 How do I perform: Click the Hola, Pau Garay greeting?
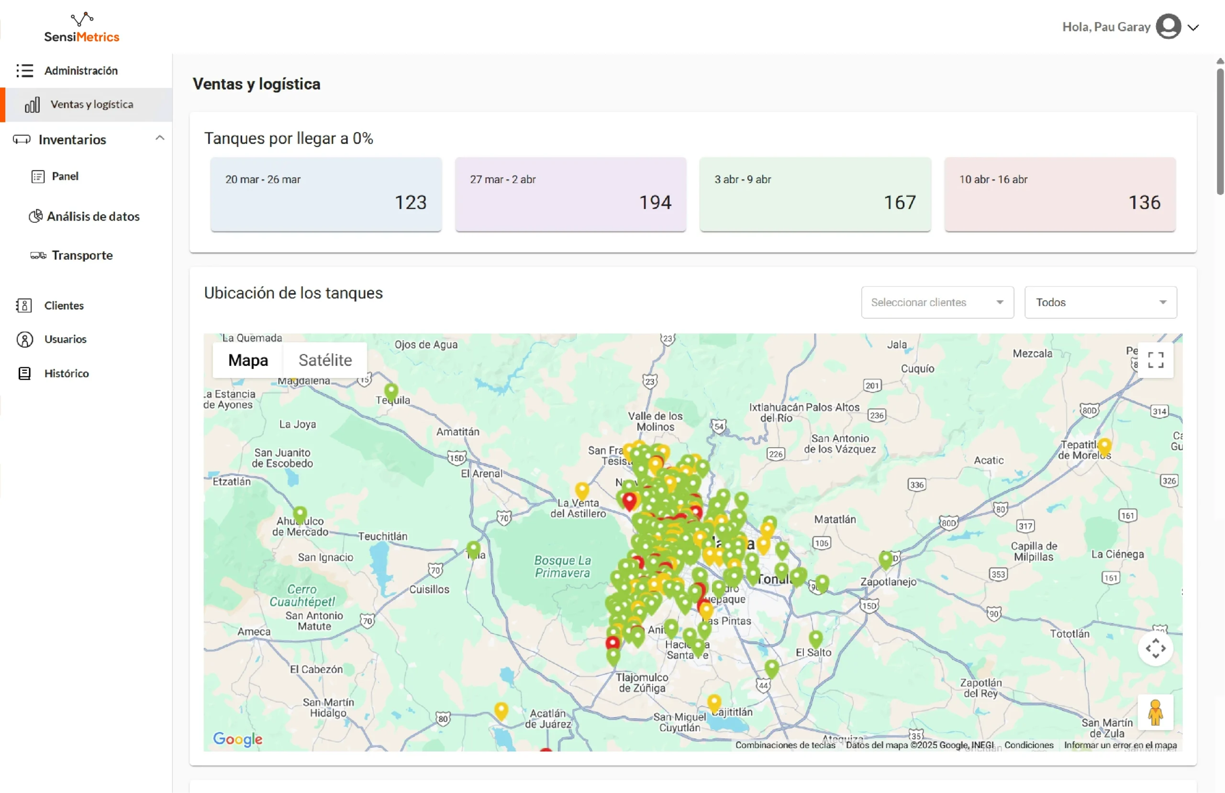click(1106, 27)
